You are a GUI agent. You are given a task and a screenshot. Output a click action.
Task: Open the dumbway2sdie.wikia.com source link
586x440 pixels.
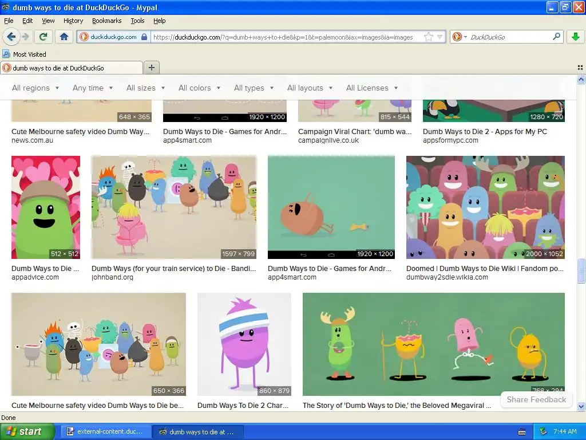pyautogui.click(x=447, y=277)
